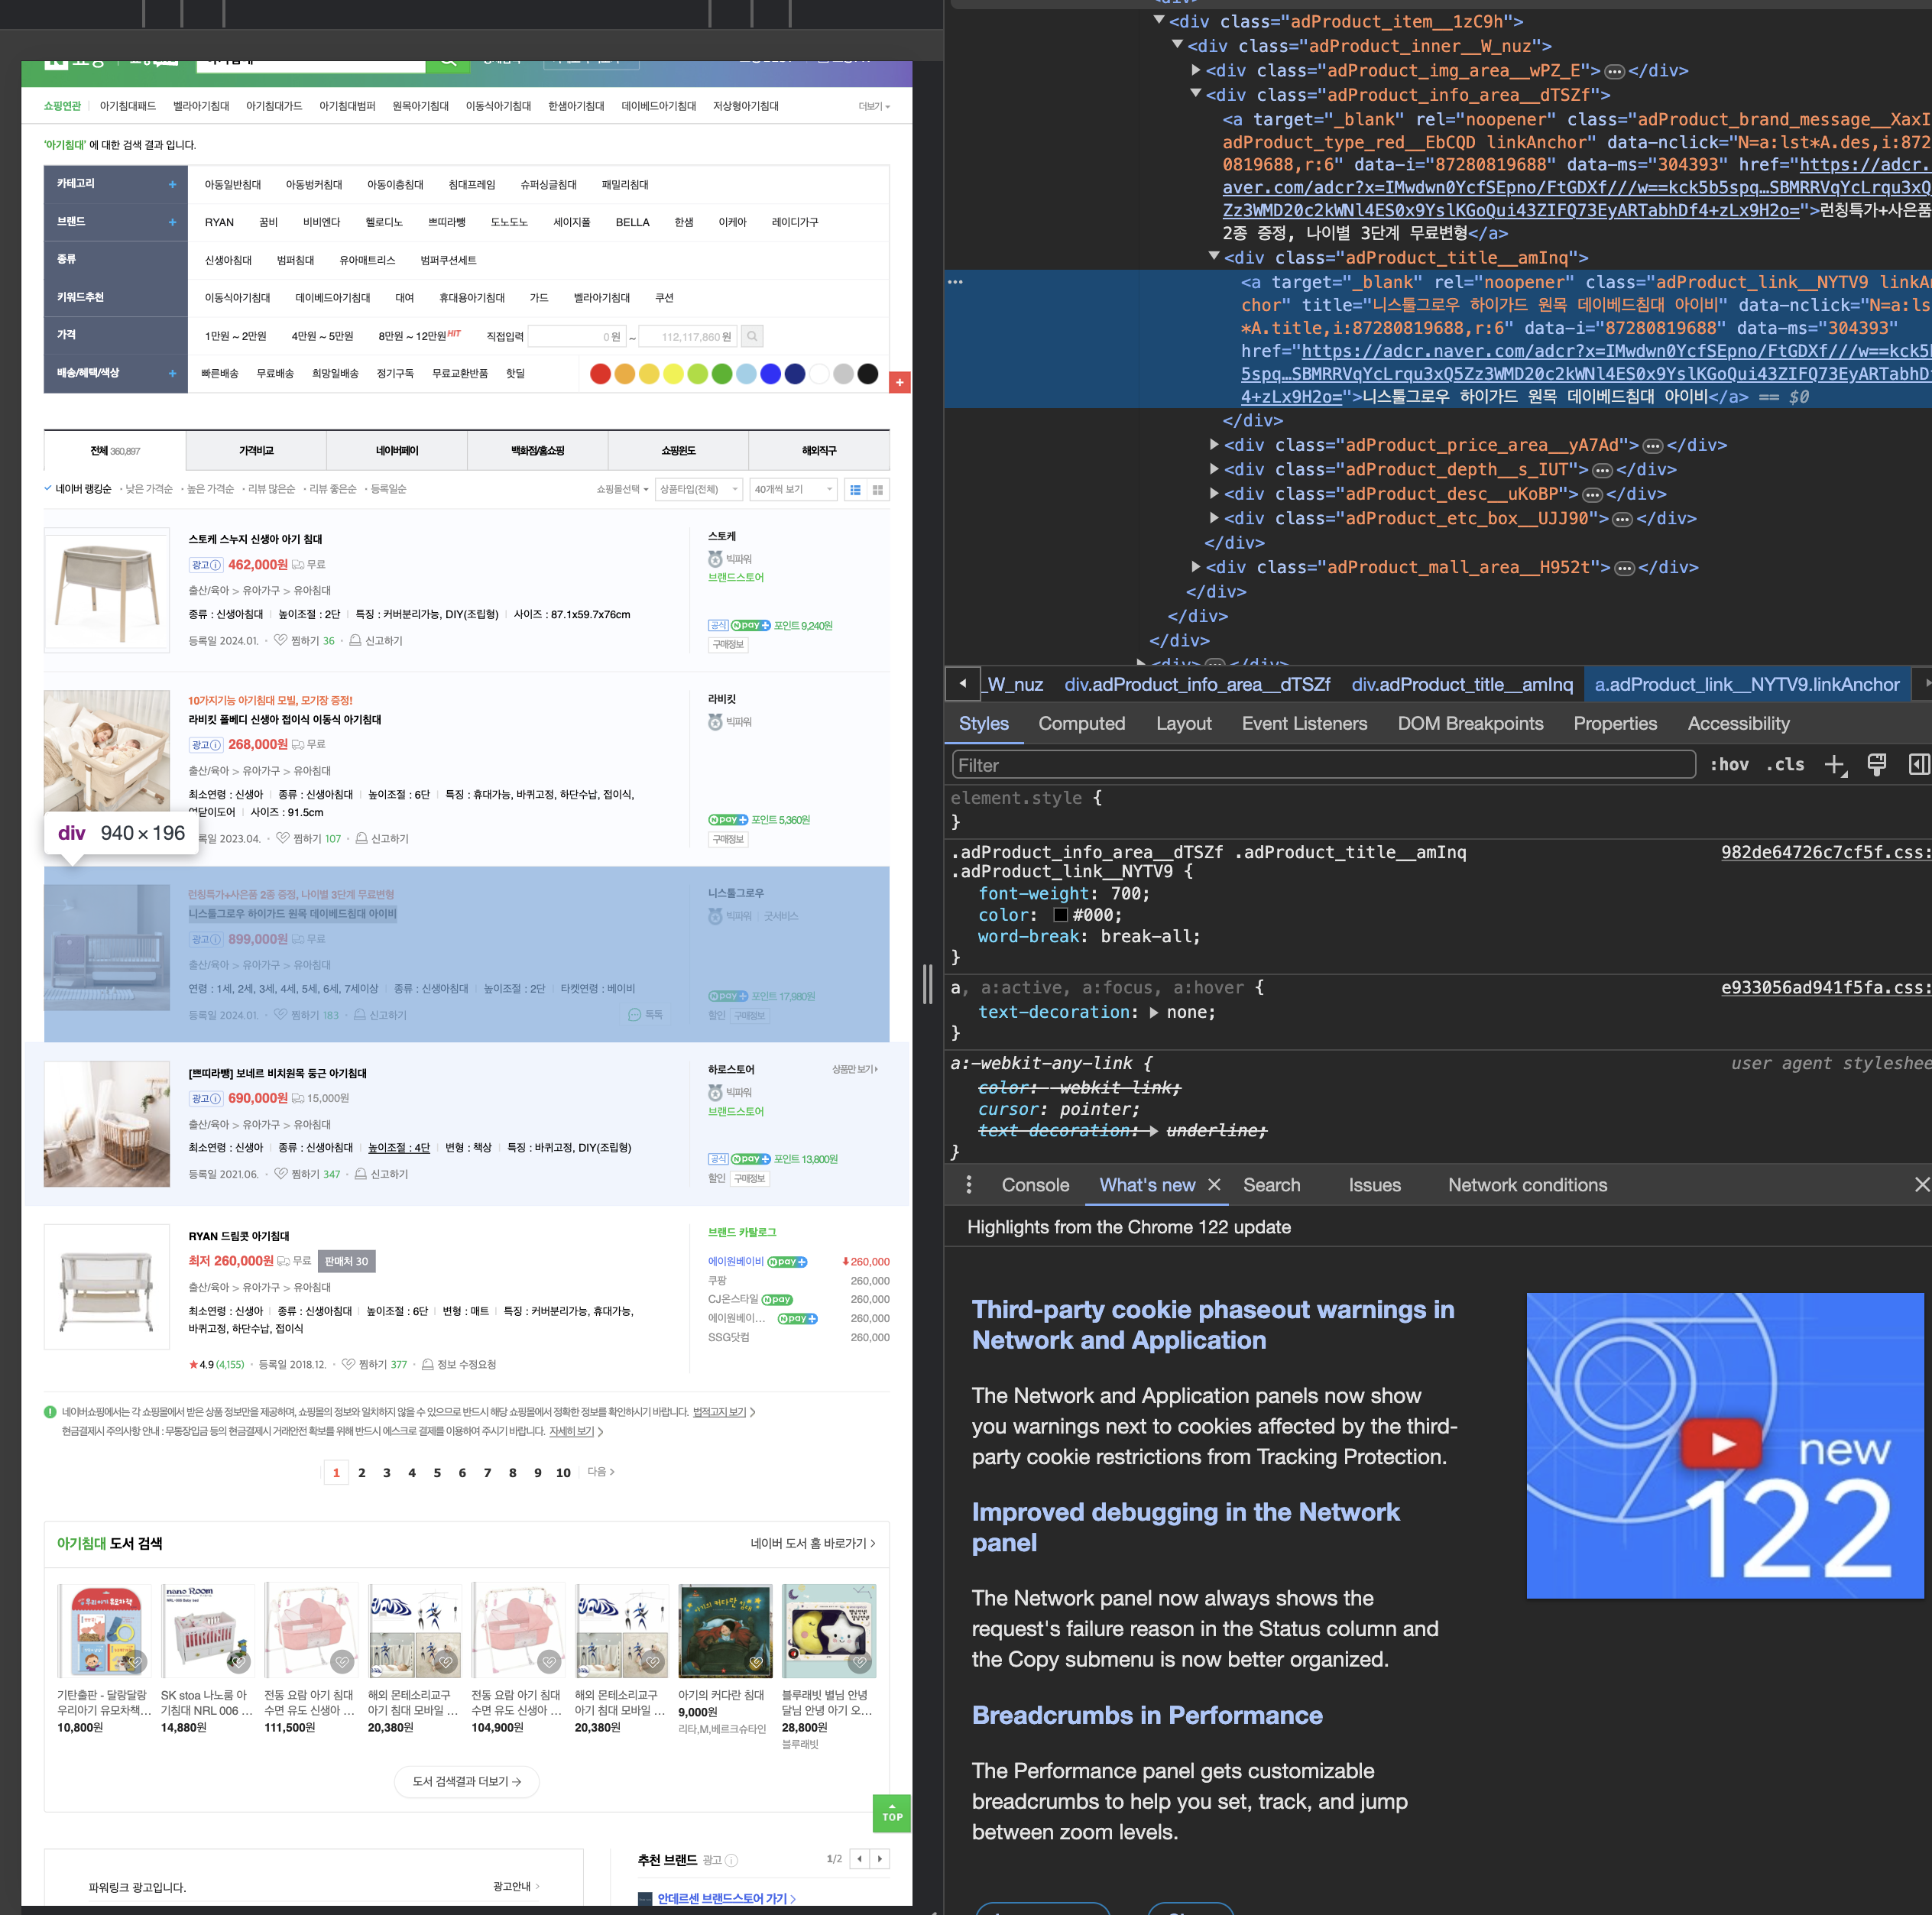Viewport: 1932px width, 1915px height.
Task: Toggle the .cls element classes panel
Action: tap(1785, 765)
